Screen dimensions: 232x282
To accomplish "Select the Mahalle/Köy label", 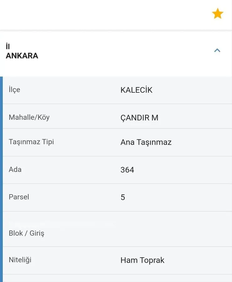I will [x=29, y=118].
